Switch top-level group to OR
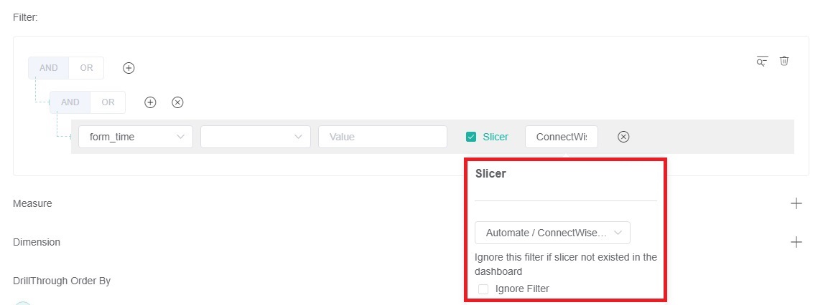 [x=86, y=68]
